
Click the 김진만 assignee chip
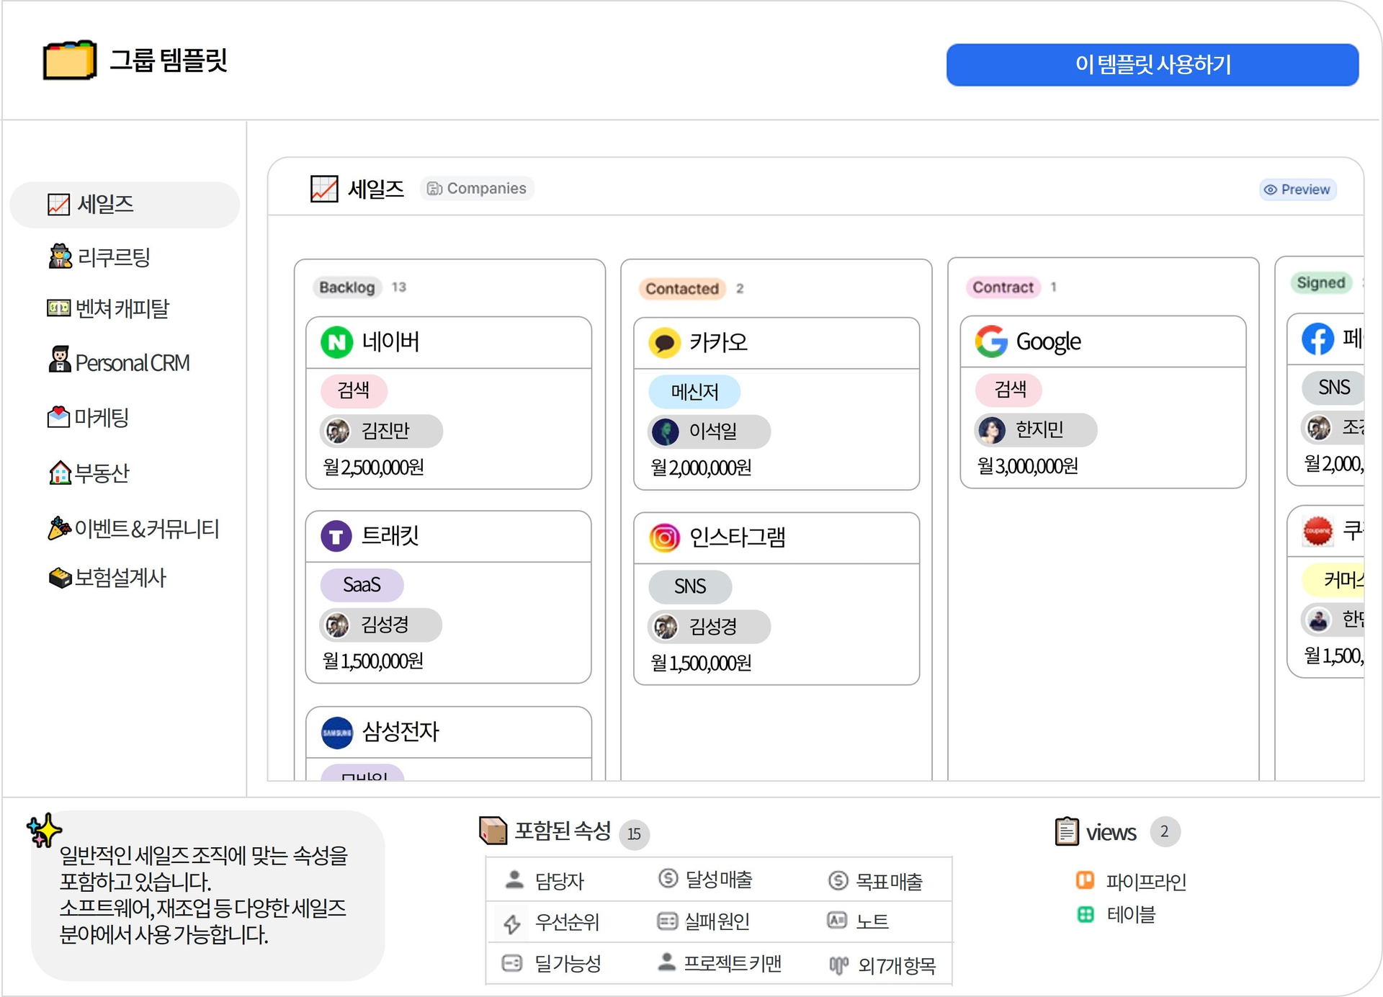coord(381,432)
